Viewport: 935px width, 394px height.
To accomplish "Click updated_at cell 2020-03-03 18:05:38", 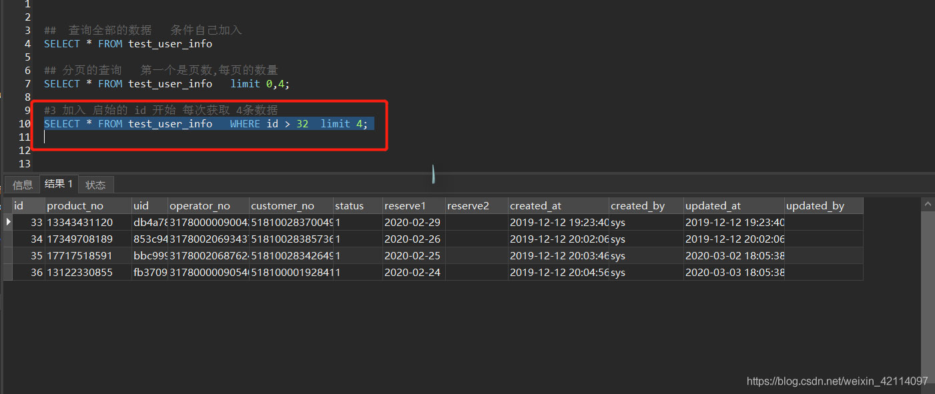I will (x=733, y=273).
